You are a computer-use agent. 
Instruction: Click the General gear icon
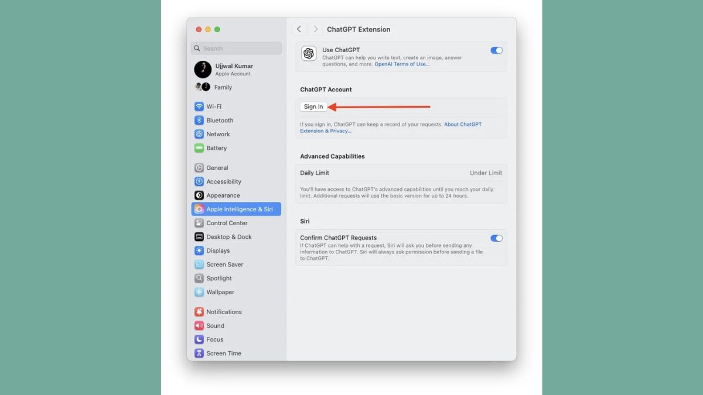click(x=199, y=168)
